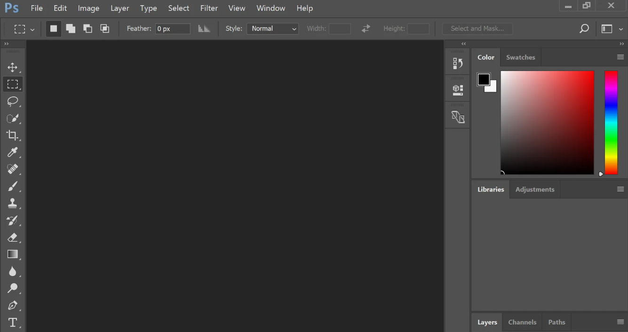The image size is (628, 332).
Task: Choose Subtract from selection mode
Action: tap(87, 29)
